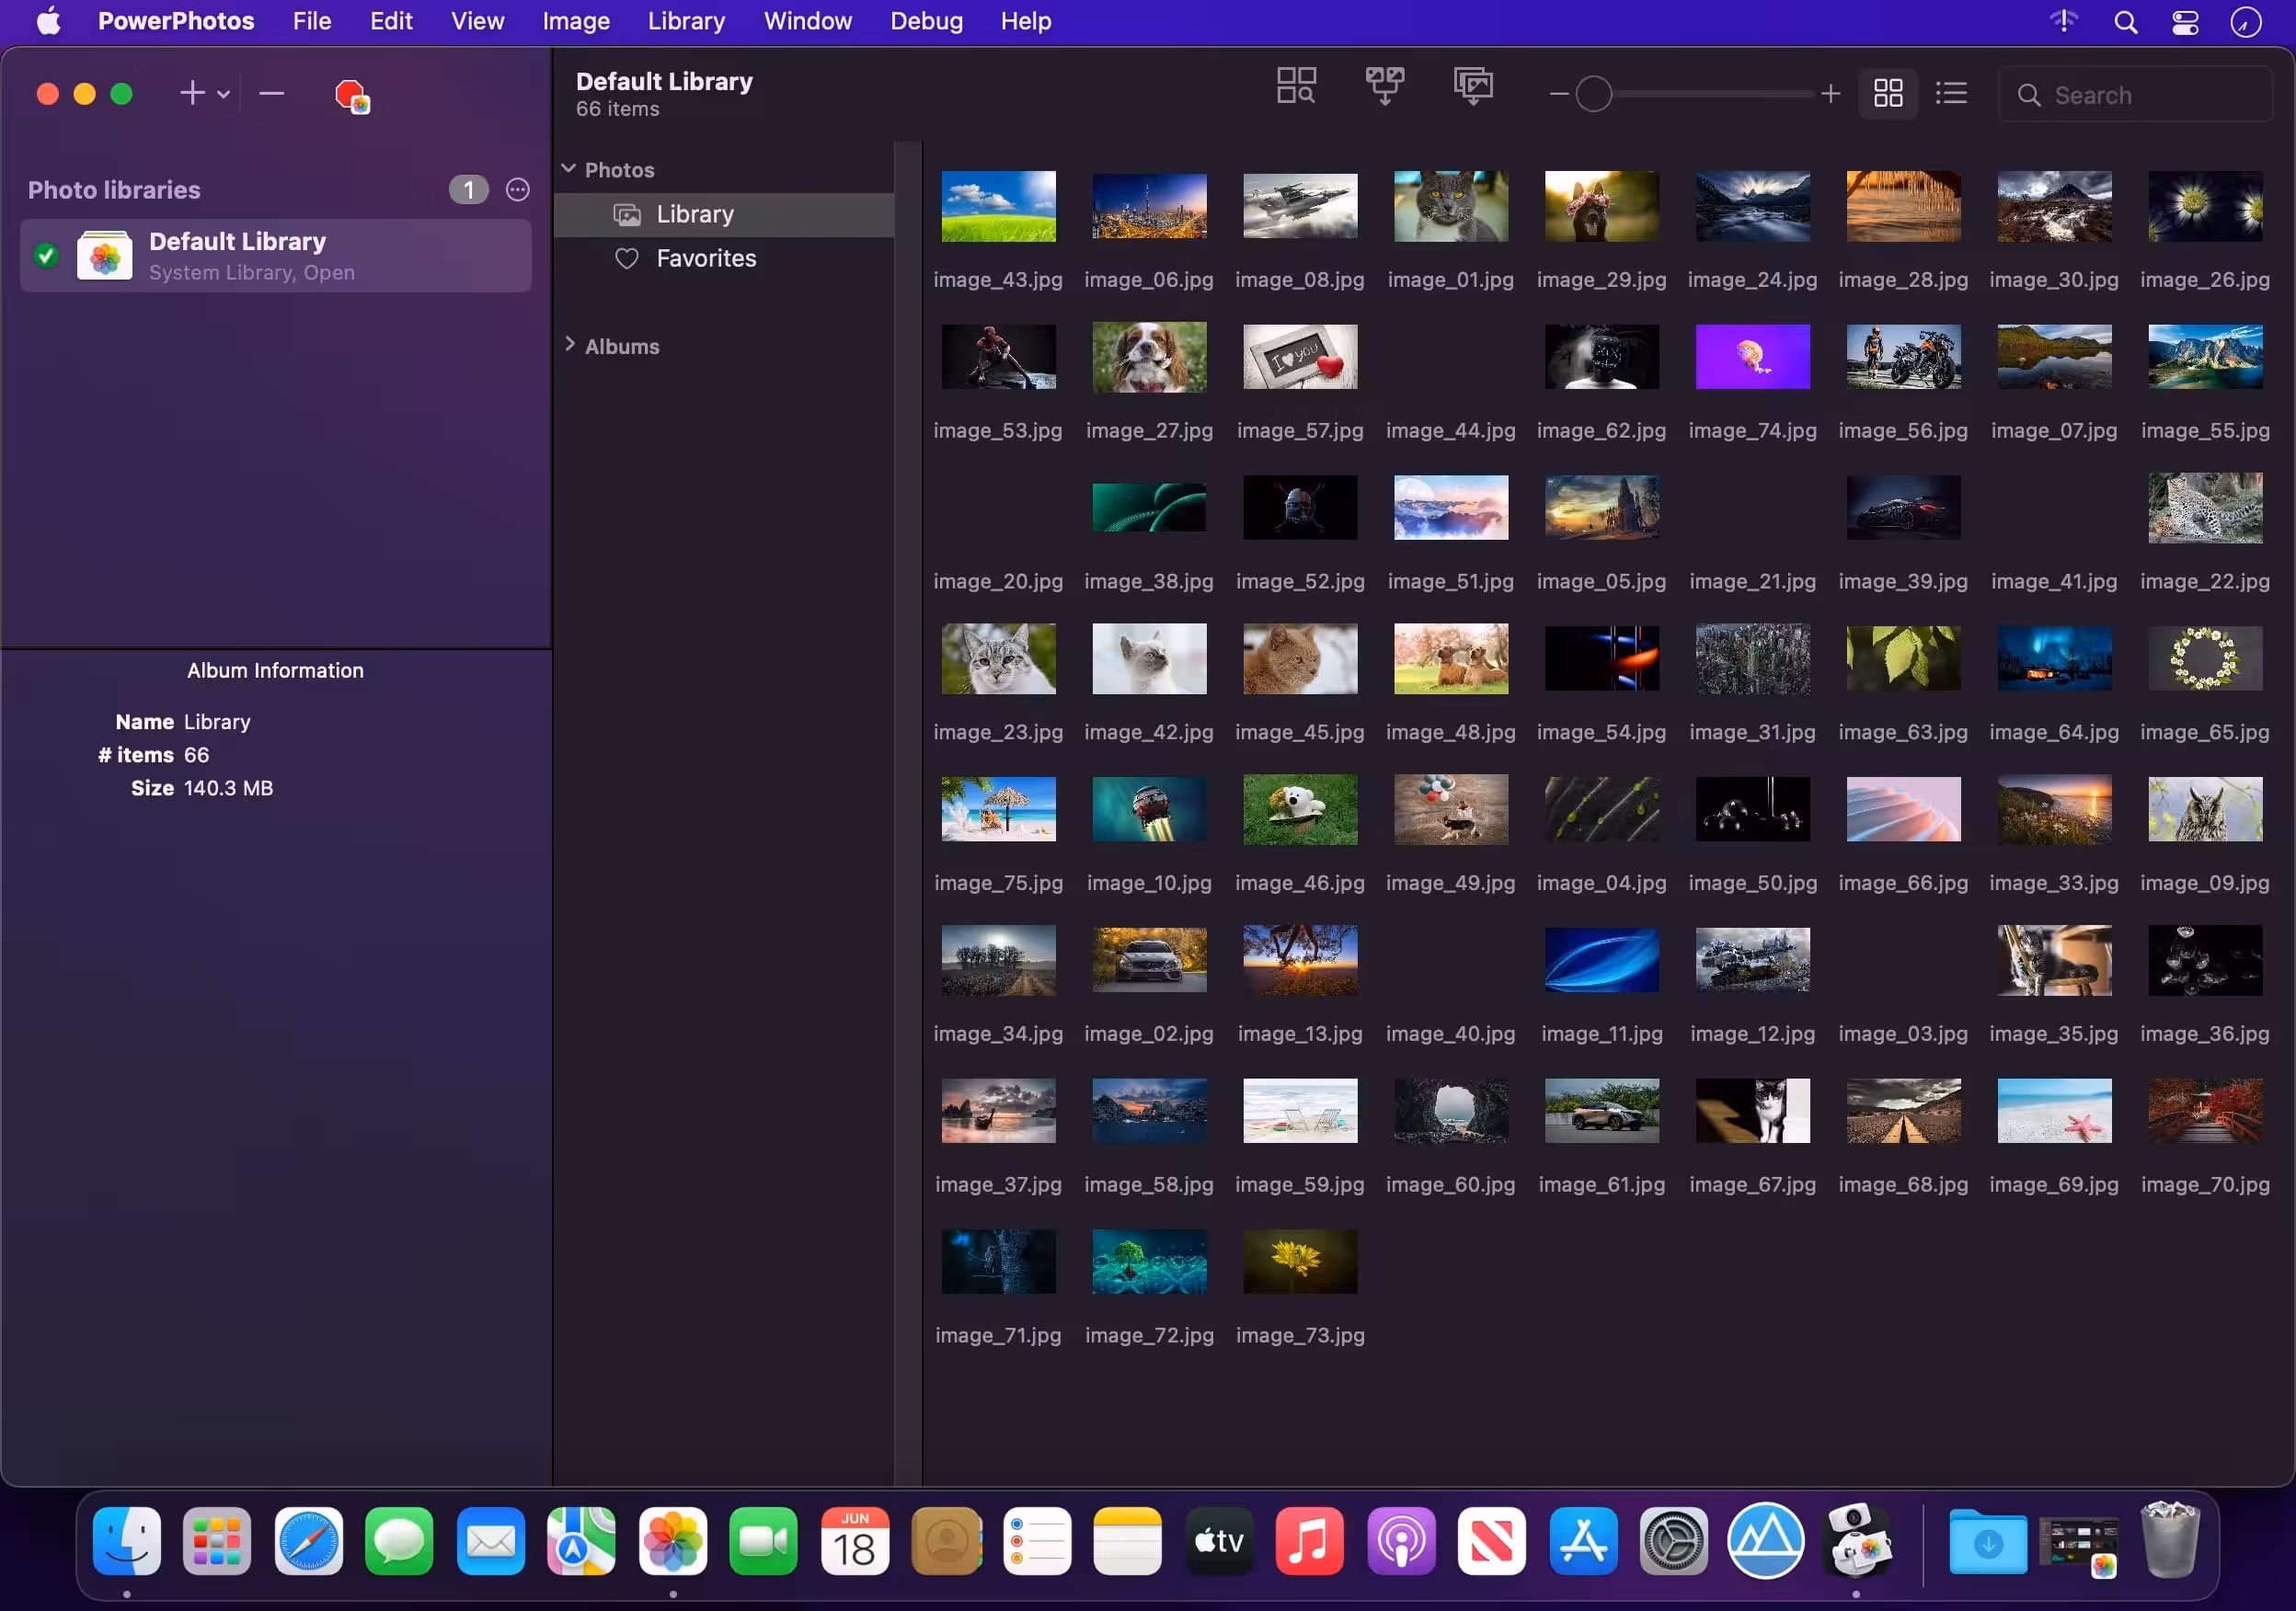Open the Library menu
Viewport: 2296px width, 1611px height.
point(686,21)
